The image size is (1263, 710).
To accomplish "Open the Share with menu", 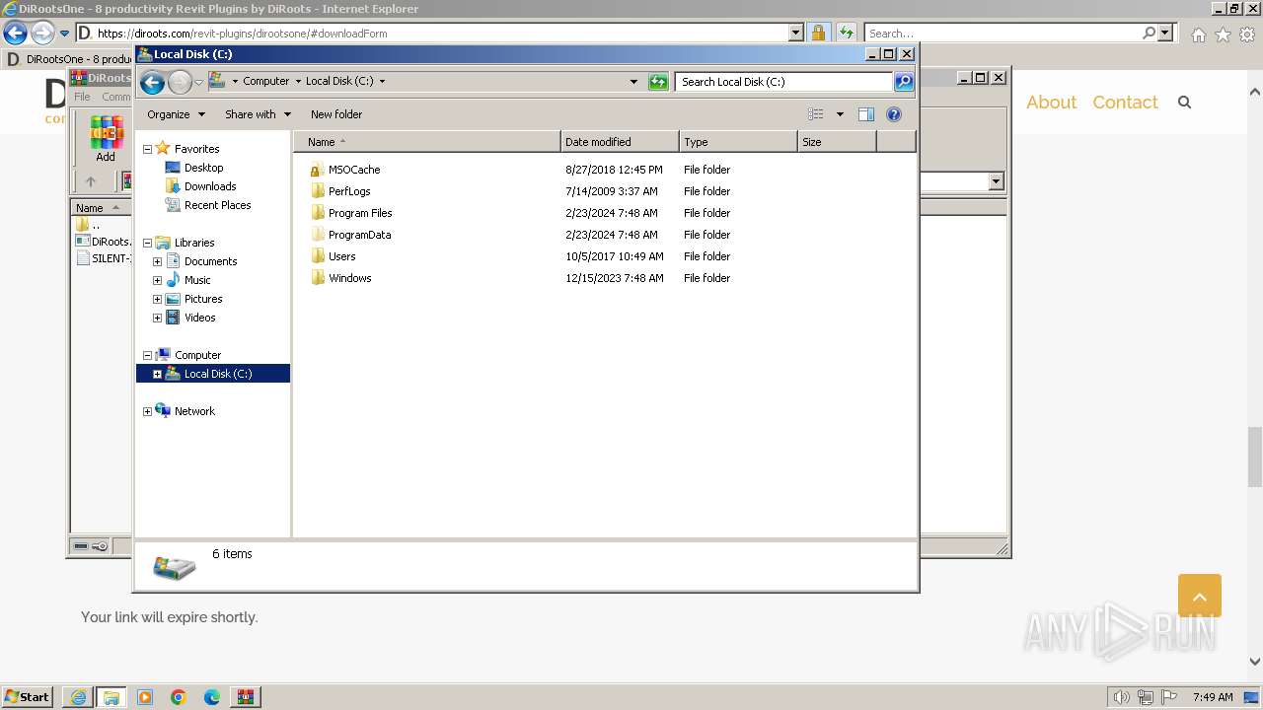I will pyautogui.click(x=258, y=114).
